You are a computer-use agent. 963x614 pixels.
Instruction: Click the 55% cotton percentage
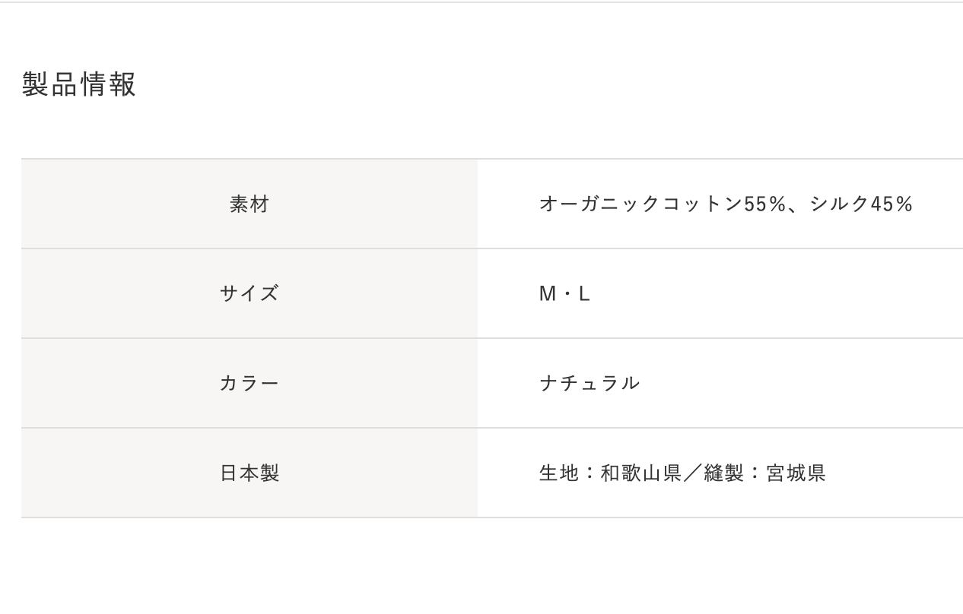(x=764, y=204)
